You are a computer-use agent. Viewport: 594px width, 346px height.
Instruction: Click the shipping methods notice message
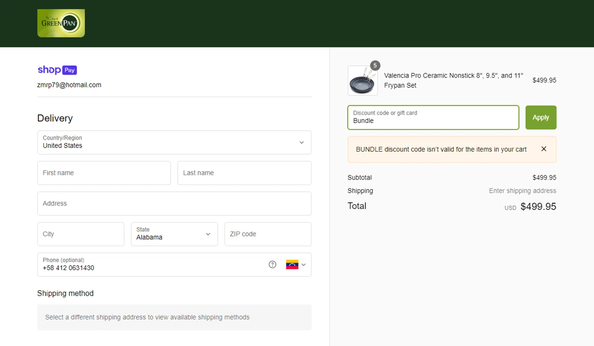[x=174, y=317]
